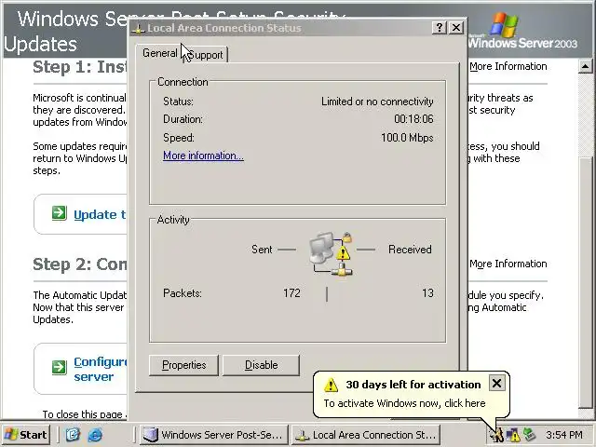The image size is (596, 447).
Task: Click the vertical scrollbar thumb on the page
Action: click(586, 281)
